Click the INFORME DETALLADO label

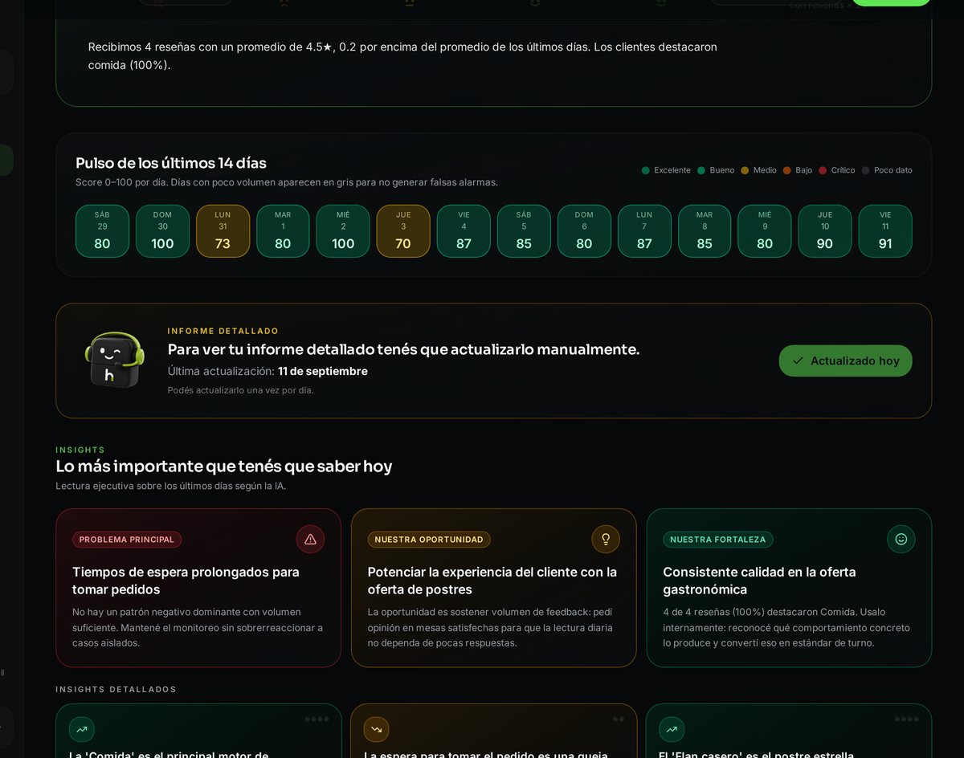click(x=223, y=331)
